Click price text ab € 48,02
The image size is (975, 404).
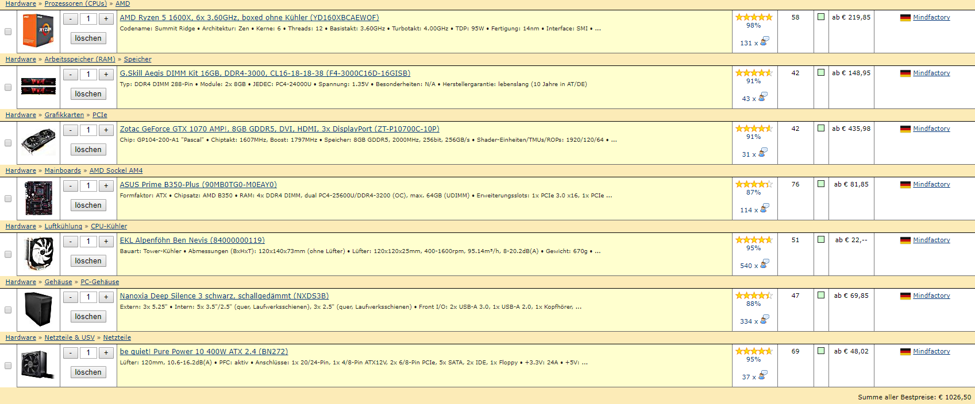click(851, 351)
